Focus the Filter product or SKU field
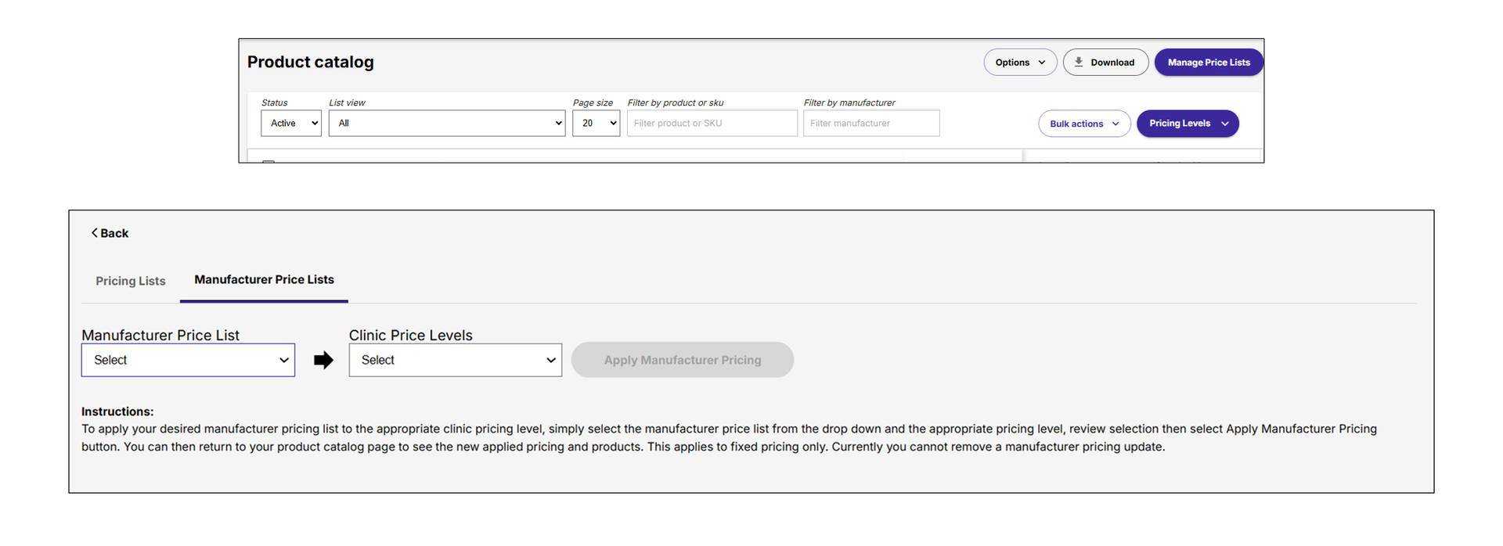The image size is (1503, 546). click(712, 124)
